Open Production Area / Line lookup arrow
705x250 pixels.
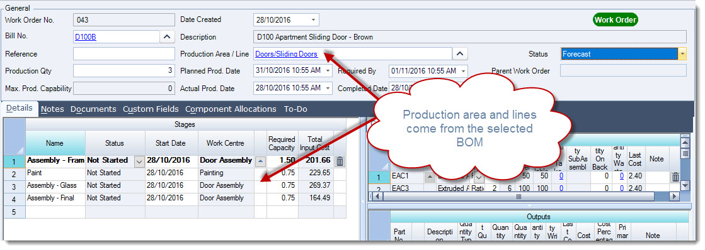pyautogui.click(x=459, y=54)
